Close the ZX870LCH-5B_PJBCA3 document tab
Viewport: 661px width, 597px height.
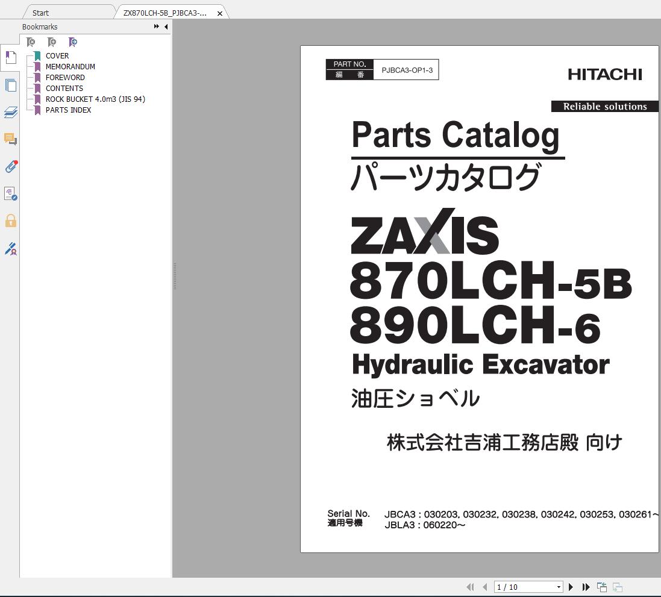coord(220,13)
